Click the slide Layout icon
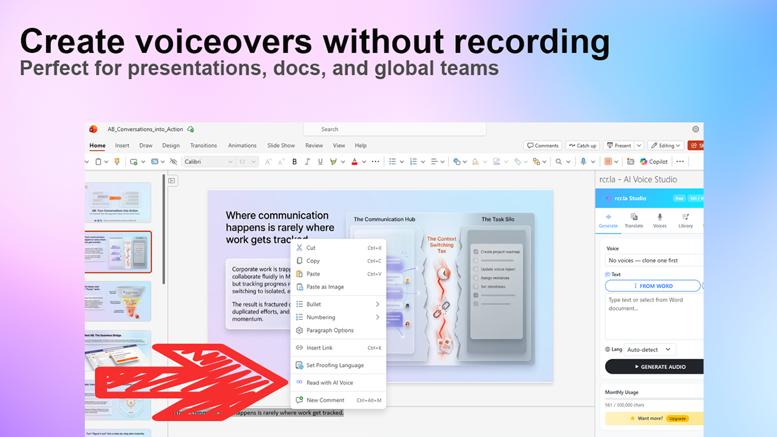The image size is (777, 437). point(155,161)
